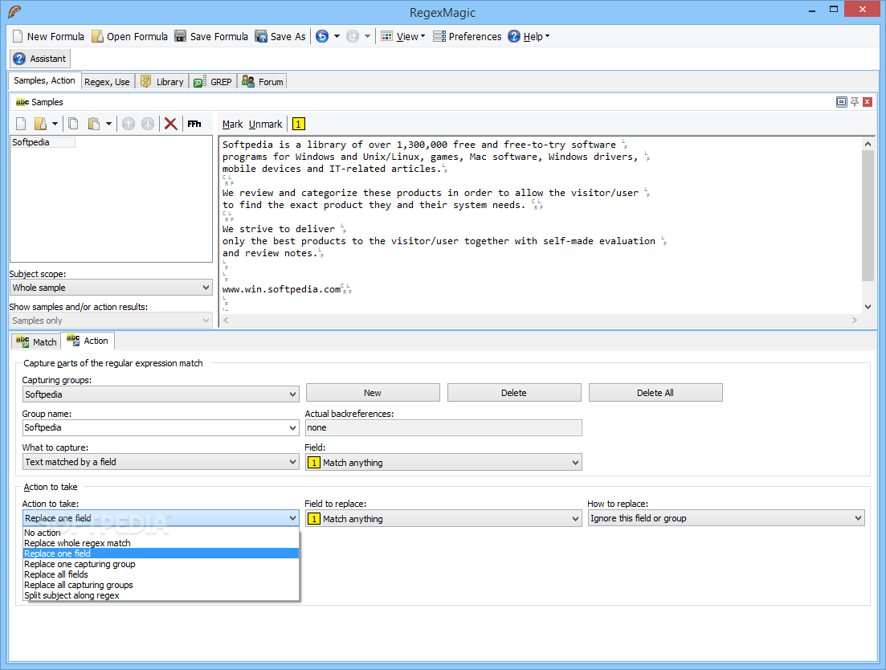Open Preferences
The width and height of the screenshot is (886, 670).
(467, 37)
